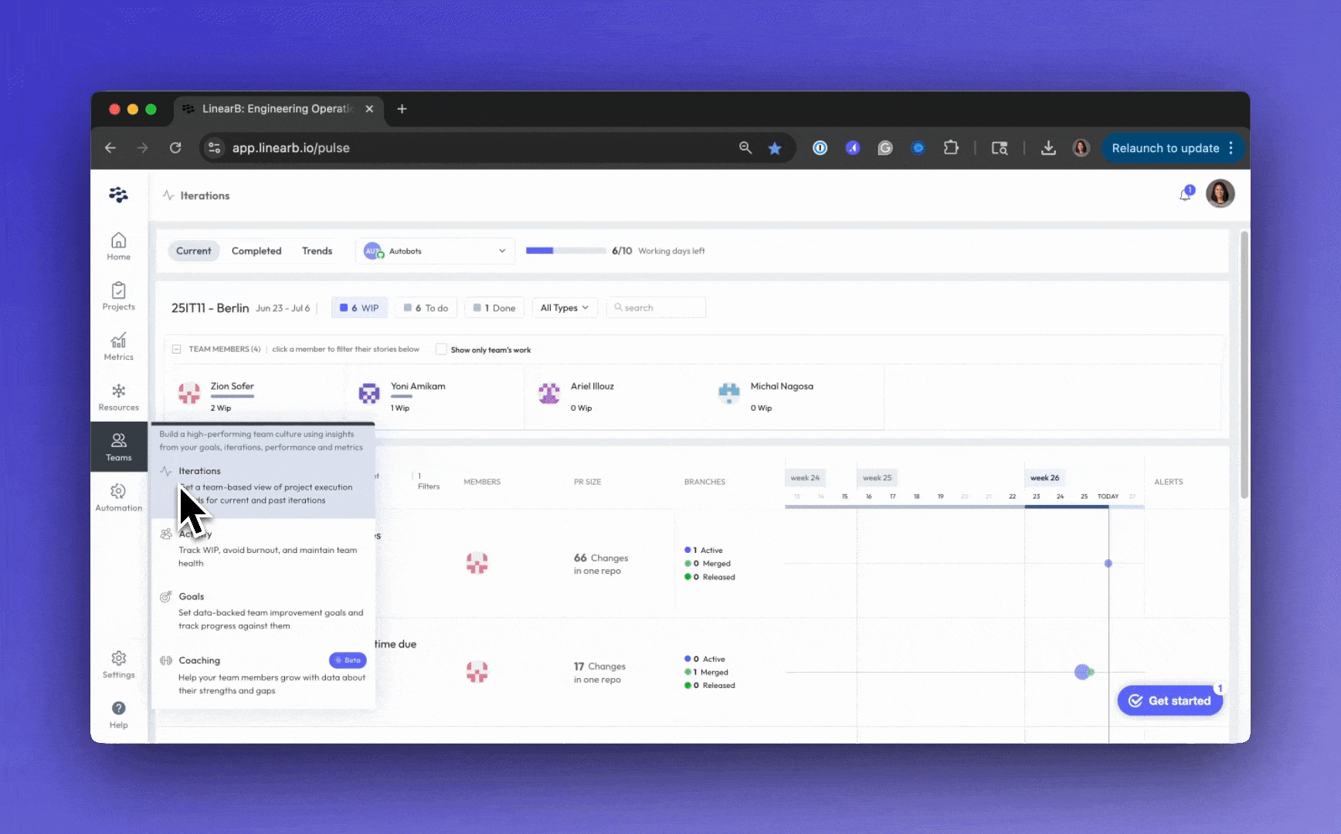
Task: Select the team health activity menu entry
Action: point(263,548)
